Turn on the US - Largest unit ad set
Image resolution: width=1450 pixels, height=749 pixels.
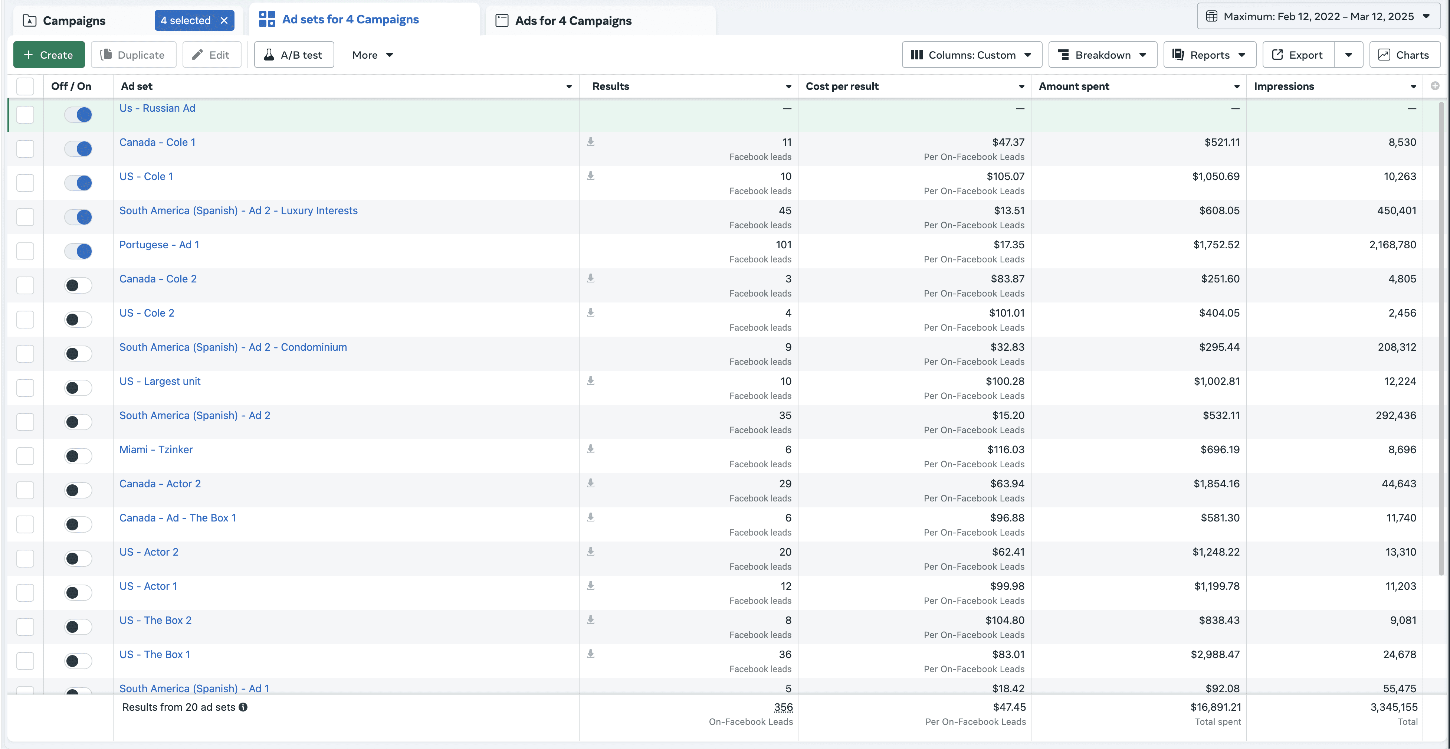(x=78, y=388)
